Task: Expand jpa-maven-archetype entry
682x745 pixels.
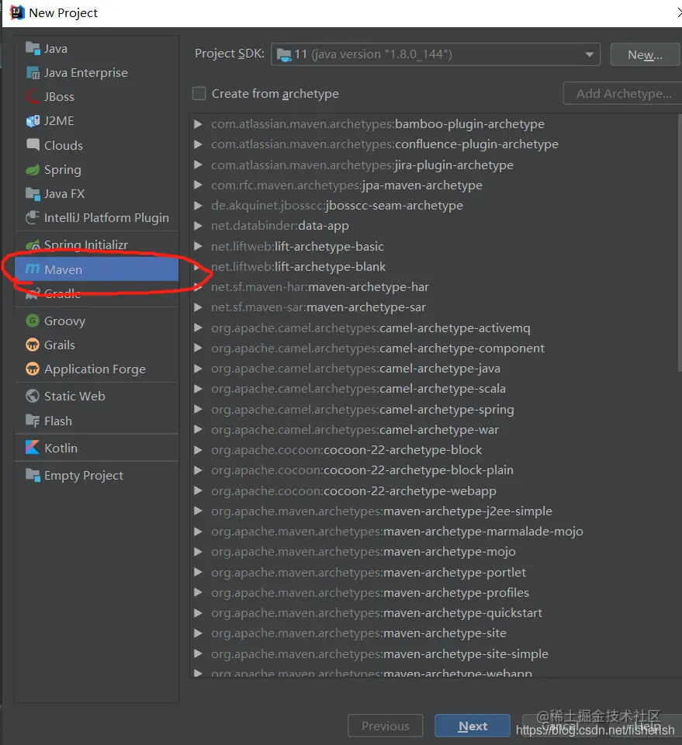Action: click(198, 185)
